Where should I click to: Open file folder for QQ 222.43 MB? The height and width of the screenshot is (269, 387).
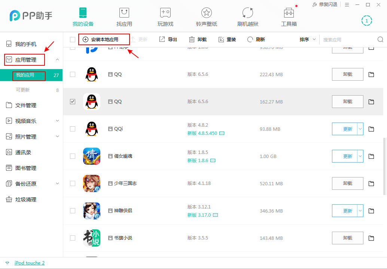(371, 74)
